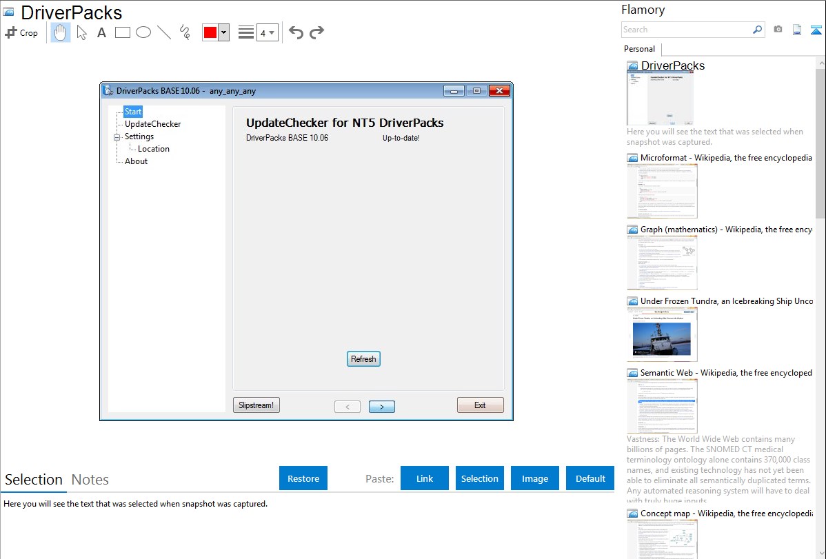Select the rectangle shape tool
Image resolution: width=826 pixels, height=559 pixels.
click(122, 32)
